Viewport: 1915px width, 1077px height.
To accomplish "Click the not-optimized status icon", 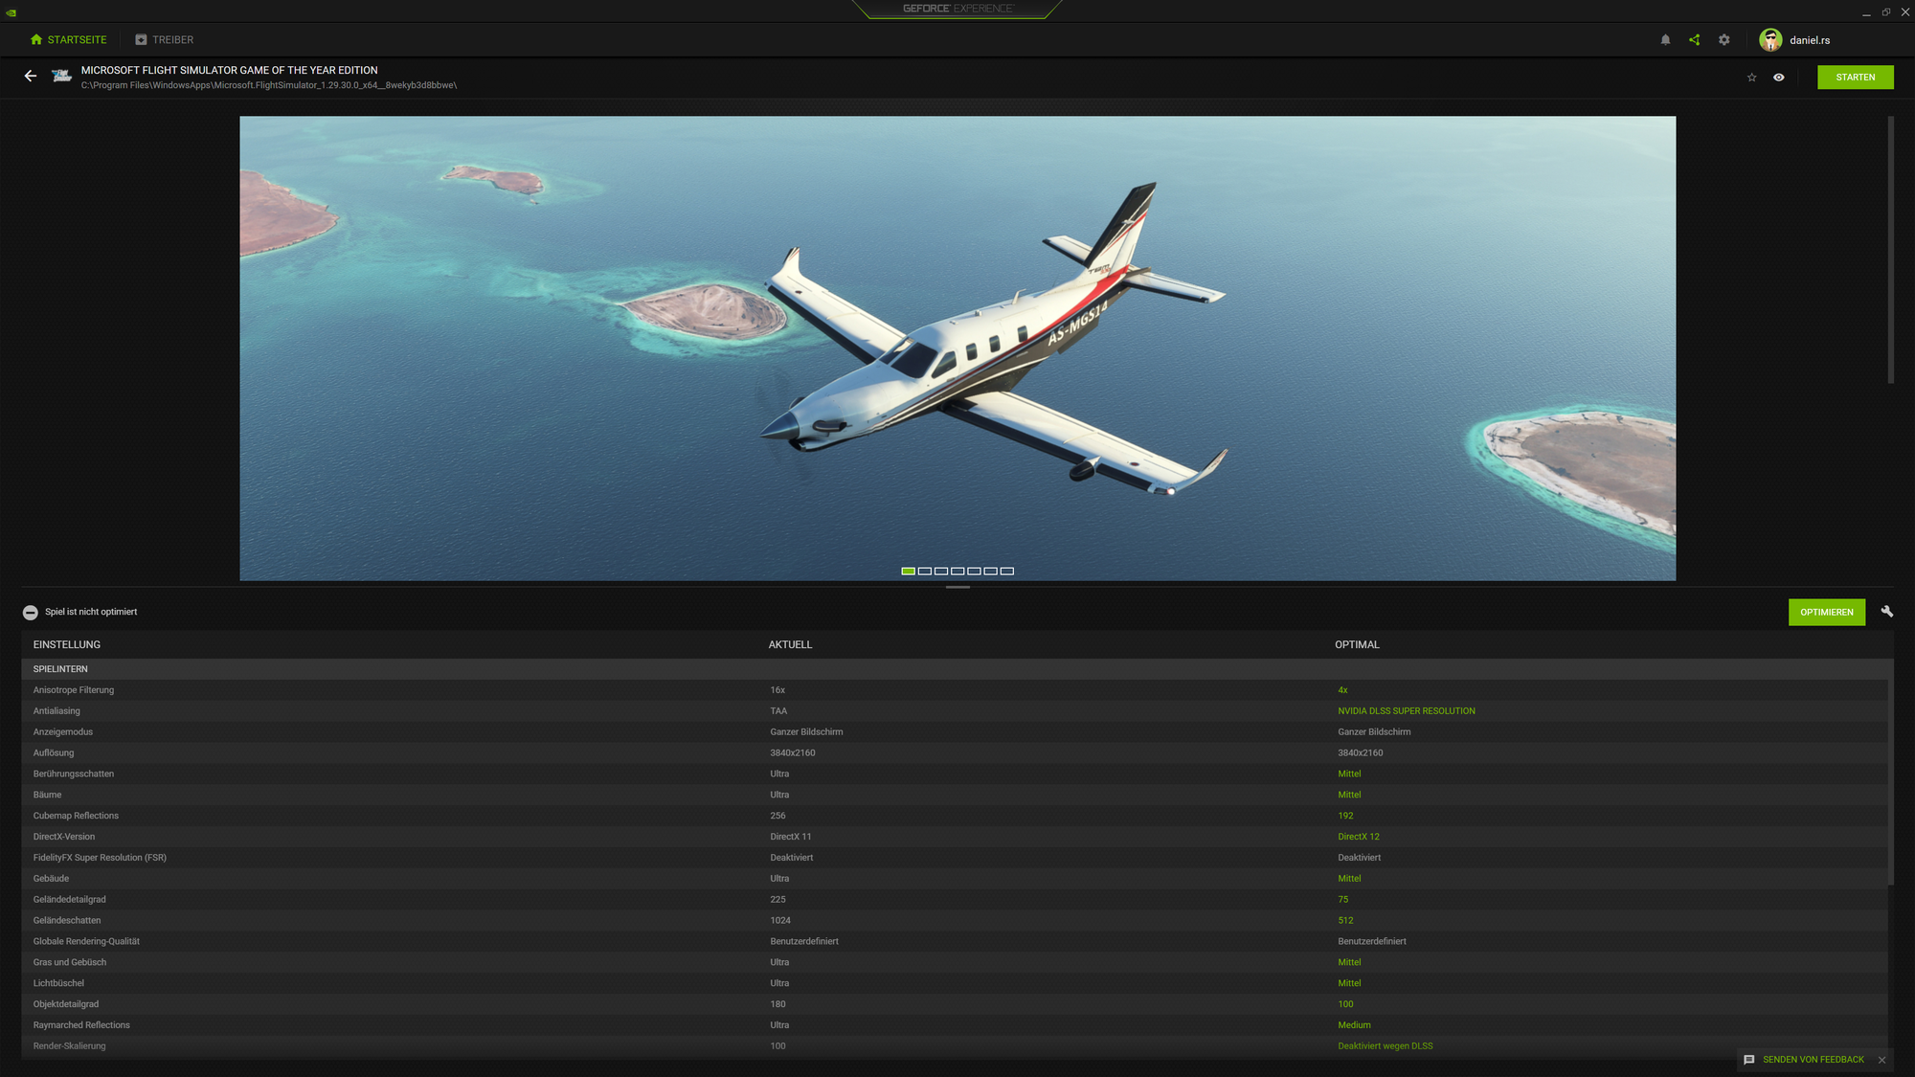I will click(x=31, y=613).
